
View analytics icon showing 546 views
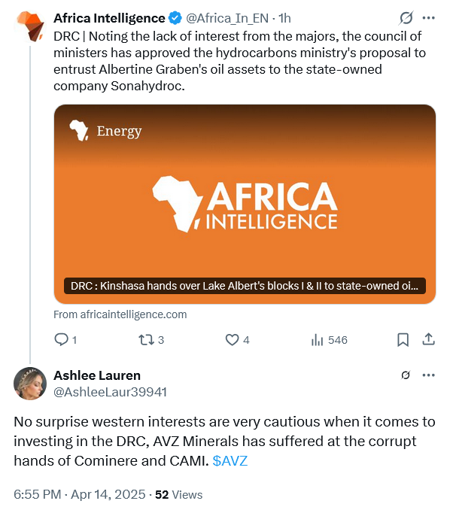point(317,340)
